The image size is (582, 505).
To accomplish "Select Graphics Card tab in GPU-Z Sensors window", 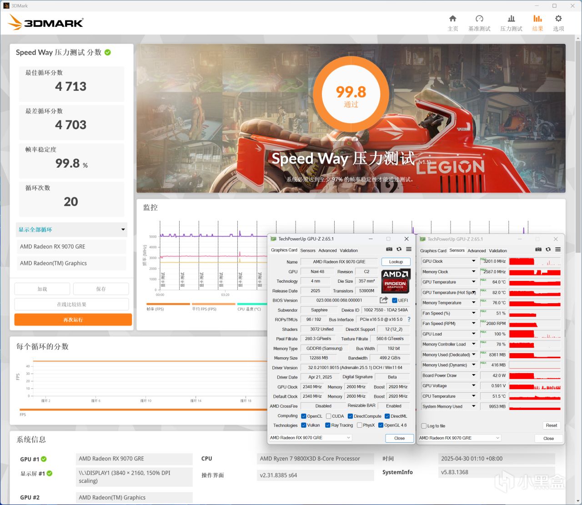I will coord(433,251).
